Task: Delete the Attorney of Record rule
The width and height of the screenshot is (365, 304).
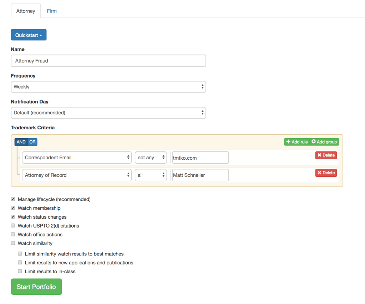Action: [326, 173]
